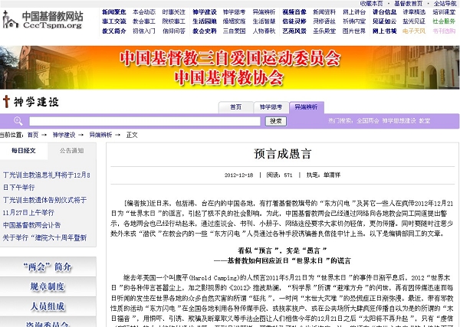Click the search text input field
This screenshot has width=460, height=327.
[146, 121]
